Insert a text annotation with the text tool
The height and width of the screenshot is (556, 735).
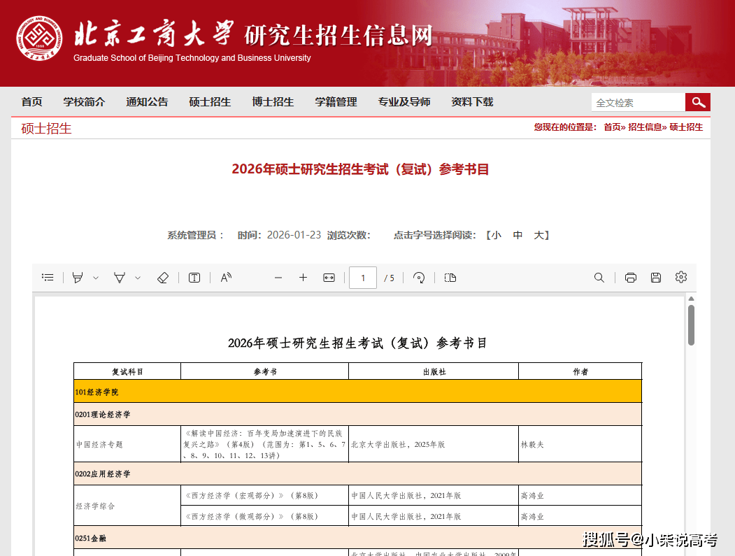(194, 278)
